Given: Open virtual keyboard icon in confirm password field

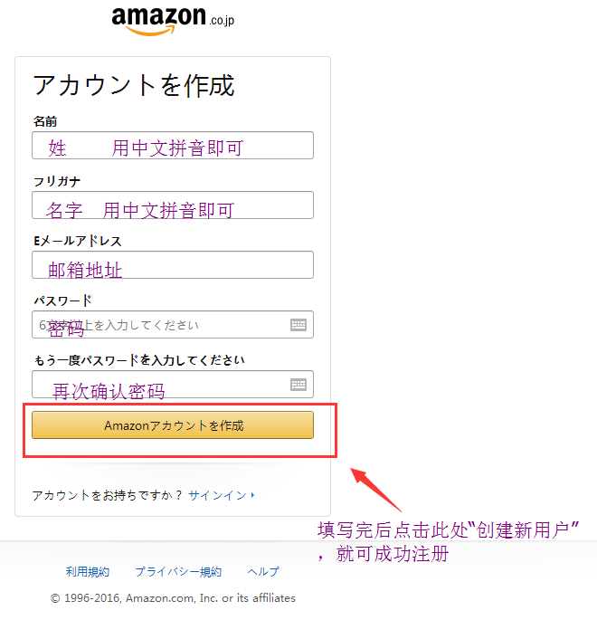Looking at the screenshot, I should pyautogui.click(x=298, y=385).
